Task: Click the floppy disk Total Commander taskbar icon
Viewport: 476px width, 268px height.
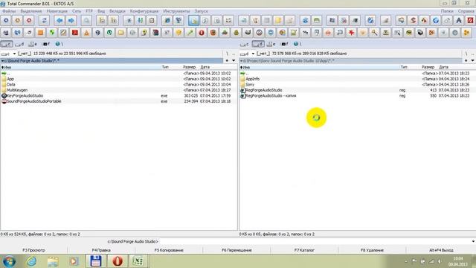Action: (96, 261)
